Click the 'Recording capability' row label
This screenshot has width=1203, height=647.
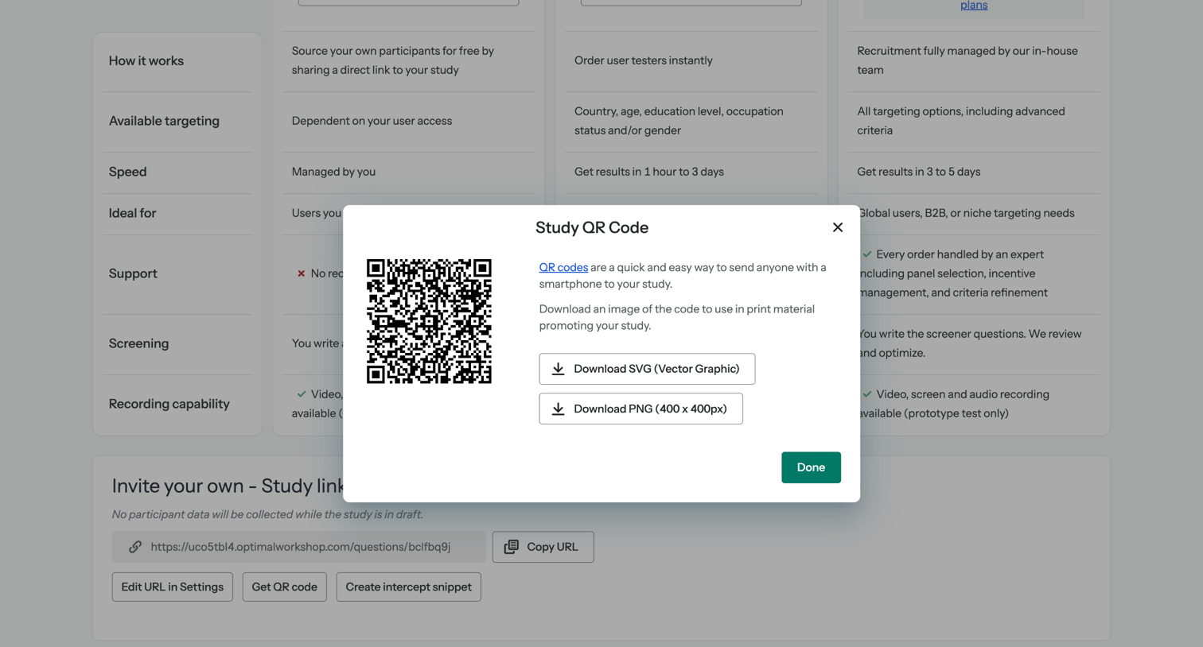[x=169, y=404]
